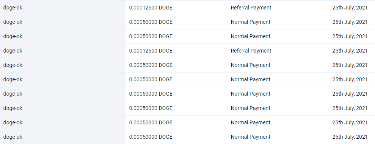Screen dimensions: 375x144
Task: Click the topmost 0.00012500 DOGE amount
Action: [151, 8]
